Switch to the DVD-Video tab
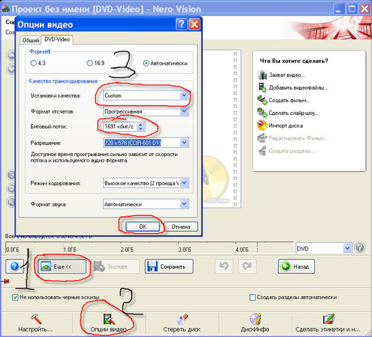 [57, 40]
